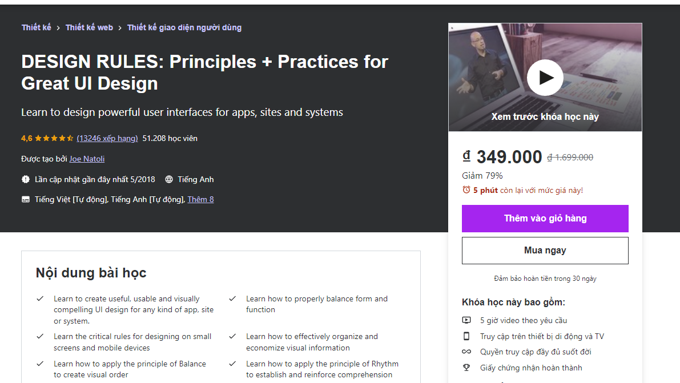
Task: Open the 13246 xếp hạng ratings details
Action: 107,138
